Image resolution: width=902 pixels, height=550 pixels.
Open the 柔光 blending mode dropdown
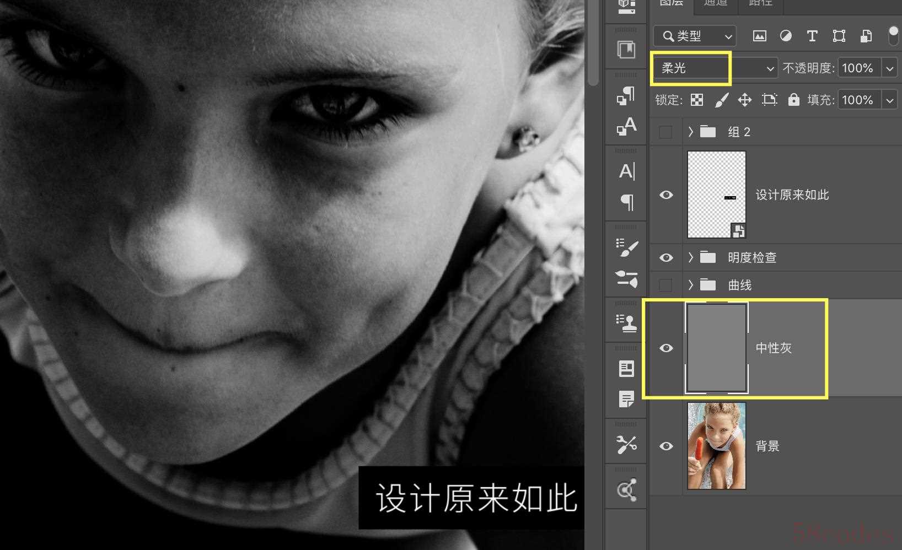coord(715,68)
